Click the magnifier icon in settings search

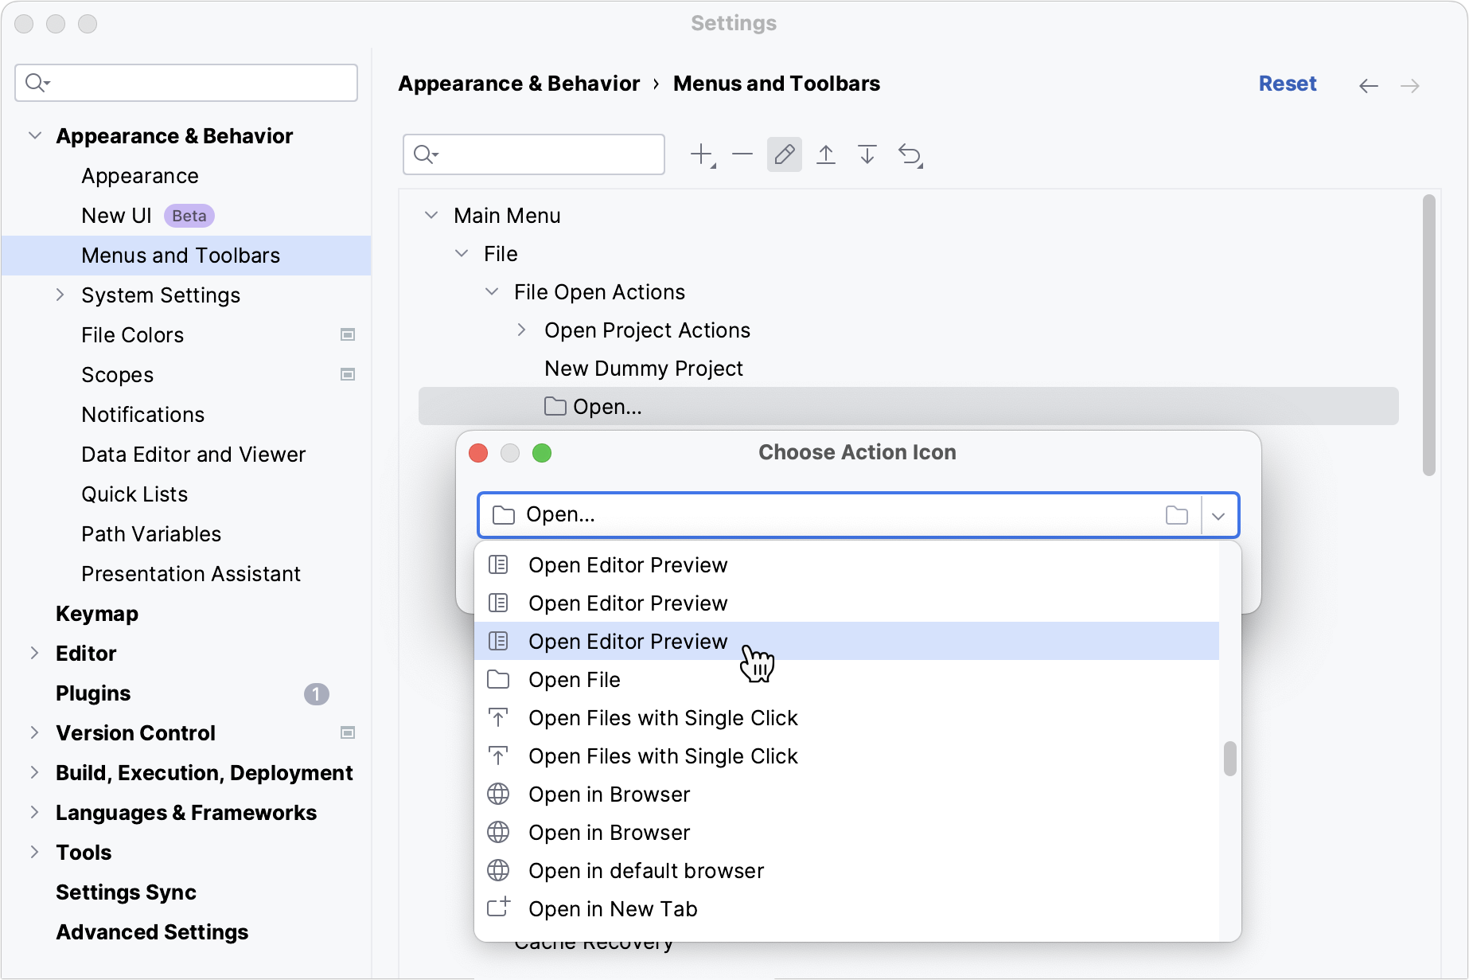[37, 83]
